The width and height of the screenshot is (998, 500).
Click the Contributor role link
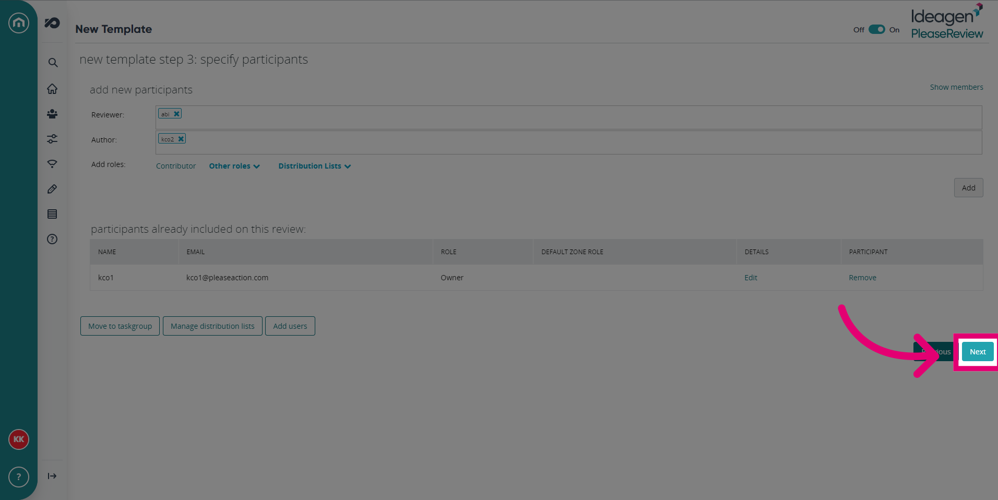176,166
